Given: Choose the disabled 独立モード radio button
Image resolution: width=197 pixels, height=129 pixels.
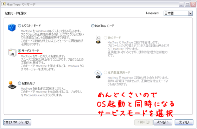Looking at the screenshot, I should click(x=105, y=38).
